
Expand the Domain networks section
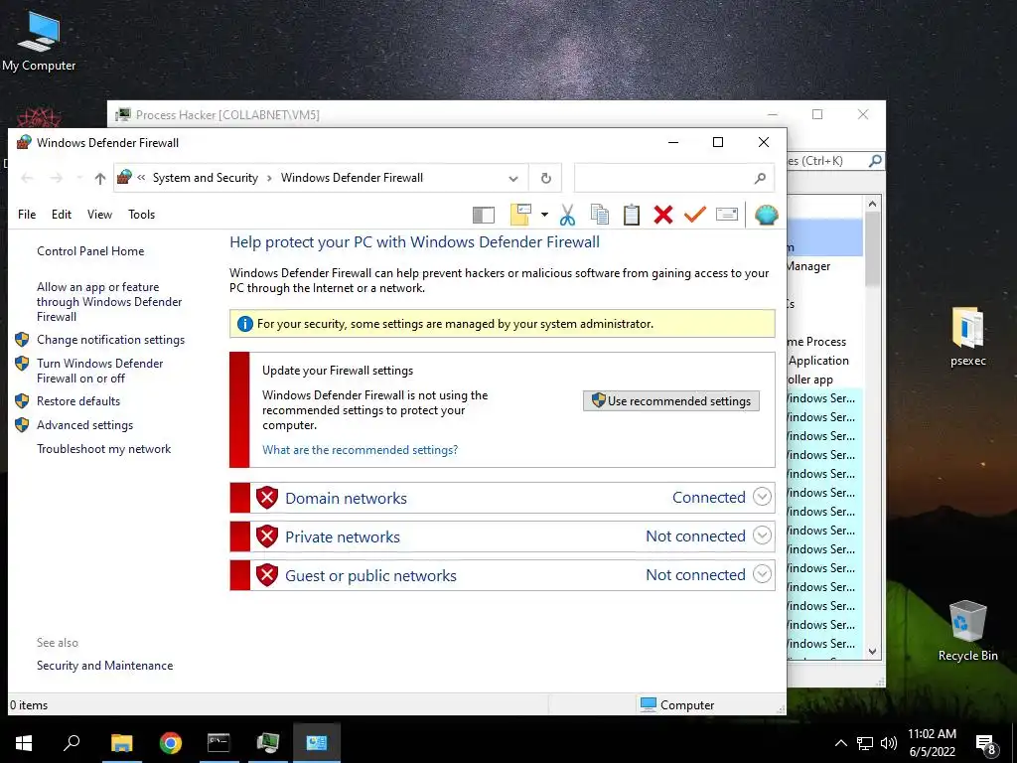click(x=762, y=497)
